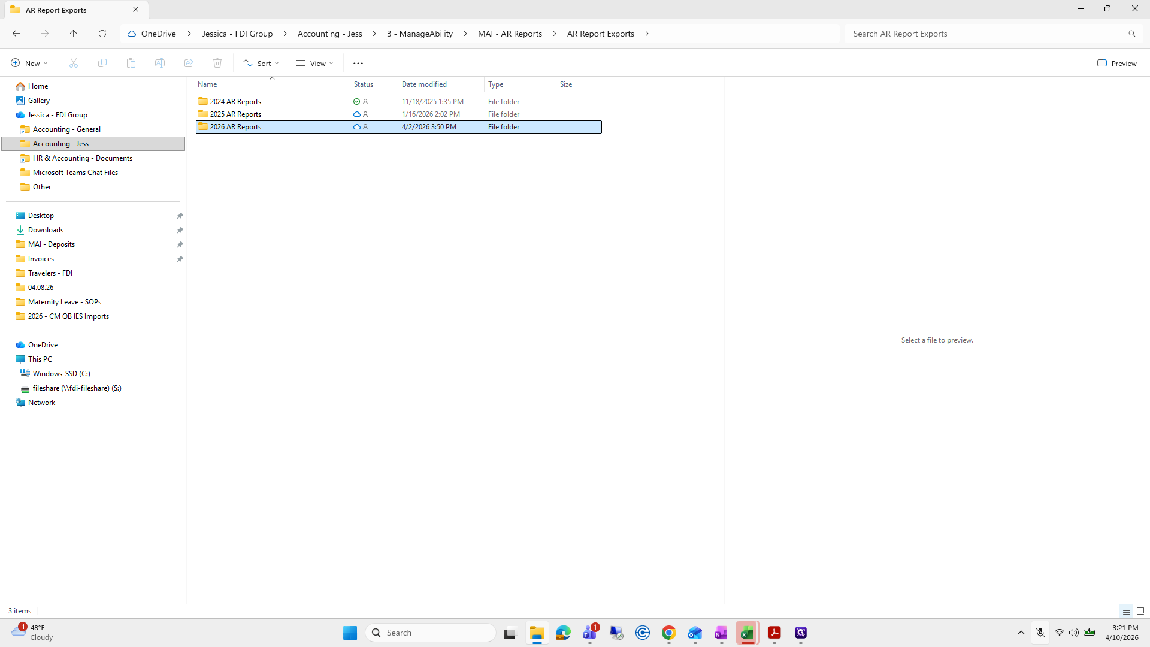Go up one folder level

pyautogui.click(x=74, y=34)
